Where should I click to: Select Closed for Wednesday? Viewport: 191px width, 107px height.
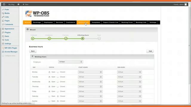coord(58,82)
